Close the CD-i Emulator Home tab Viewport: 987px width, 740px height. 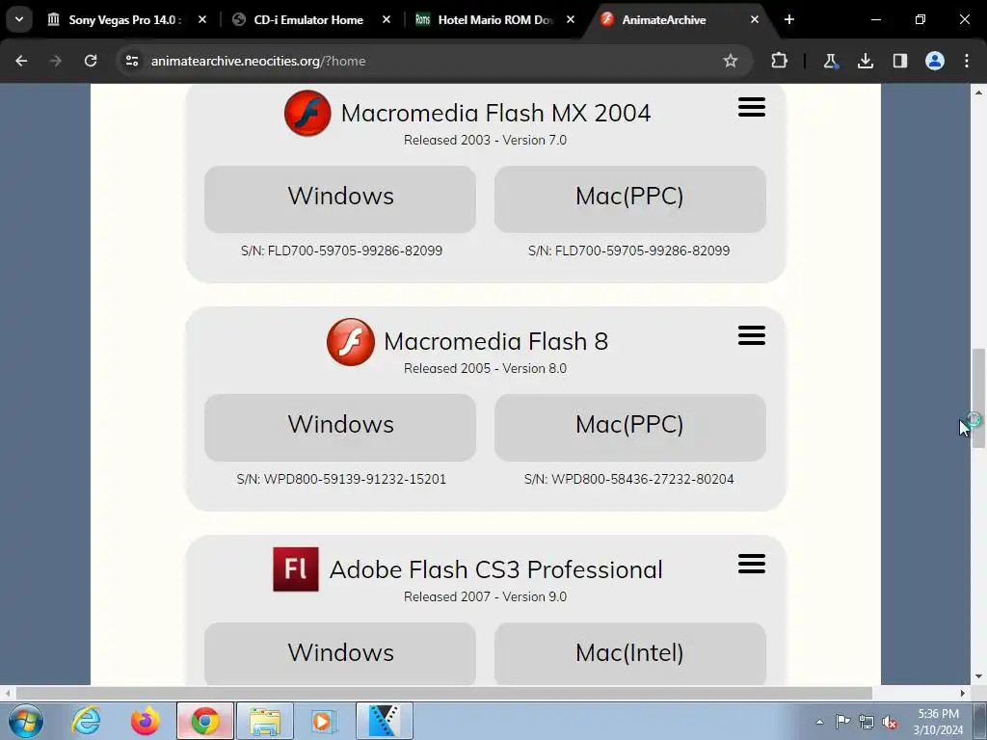coord(387,20)
